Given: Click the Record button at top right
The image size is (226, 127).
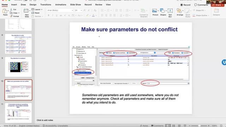Looking at the screenshot, I should (185, 5).
